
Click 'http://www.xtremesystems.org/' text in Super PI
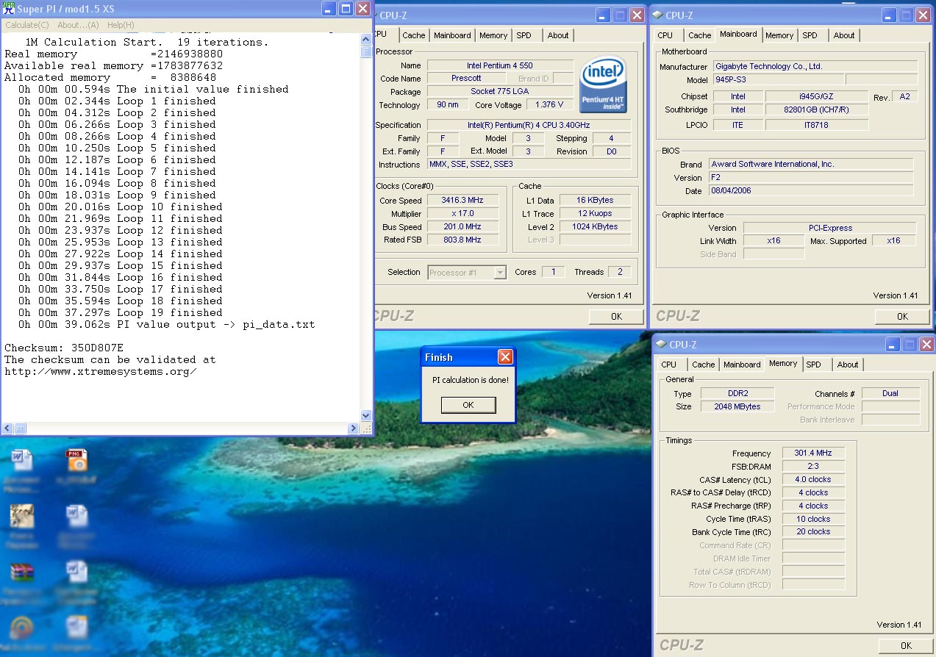click(101, 371)
